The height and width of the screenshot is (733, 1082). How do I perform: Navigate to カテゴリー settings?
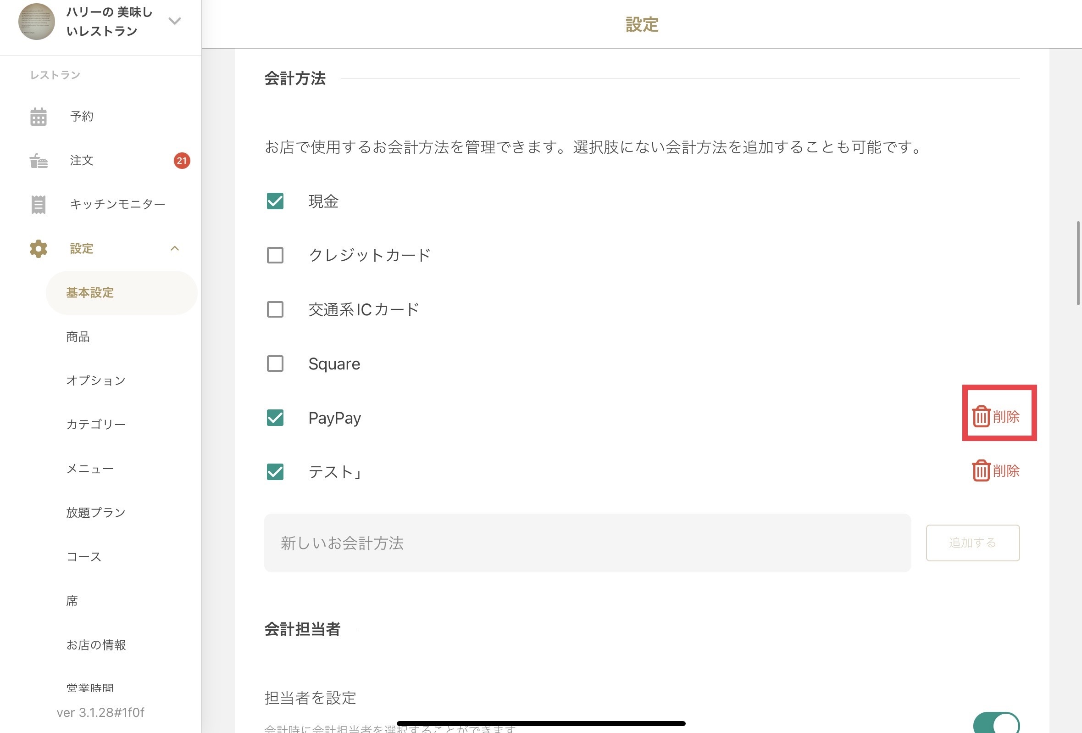pos(96,425)
